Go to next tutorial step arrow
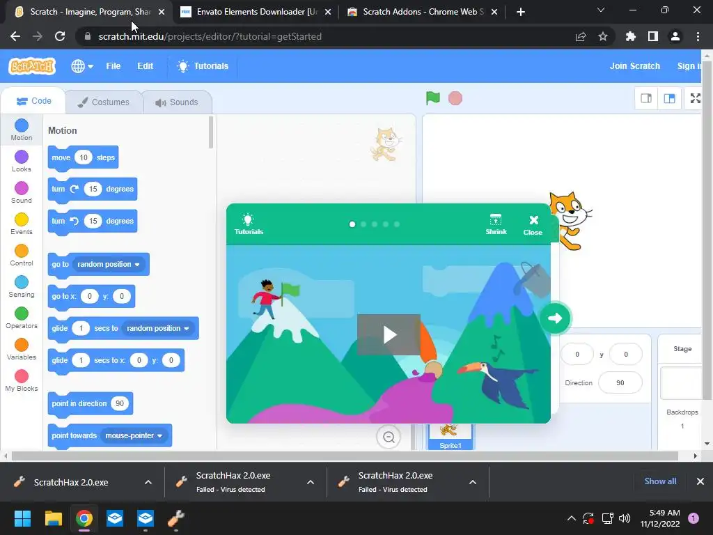Screen dimensions: 713x535 pyautogui.click(x=555, y=318)
